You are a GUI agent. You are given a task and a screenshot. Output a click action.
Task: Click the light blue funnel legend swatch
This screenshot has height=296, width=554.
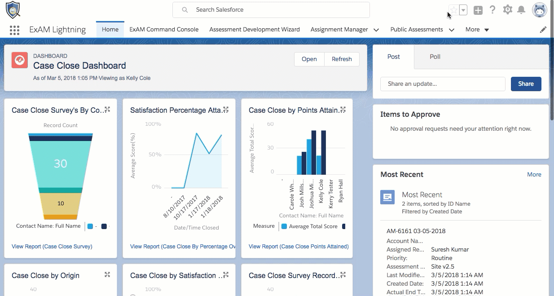[90, 226]
